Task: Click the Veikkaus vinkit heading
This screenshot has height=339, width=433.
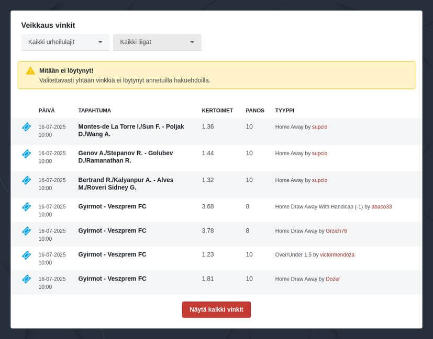Action: [48, 26]
